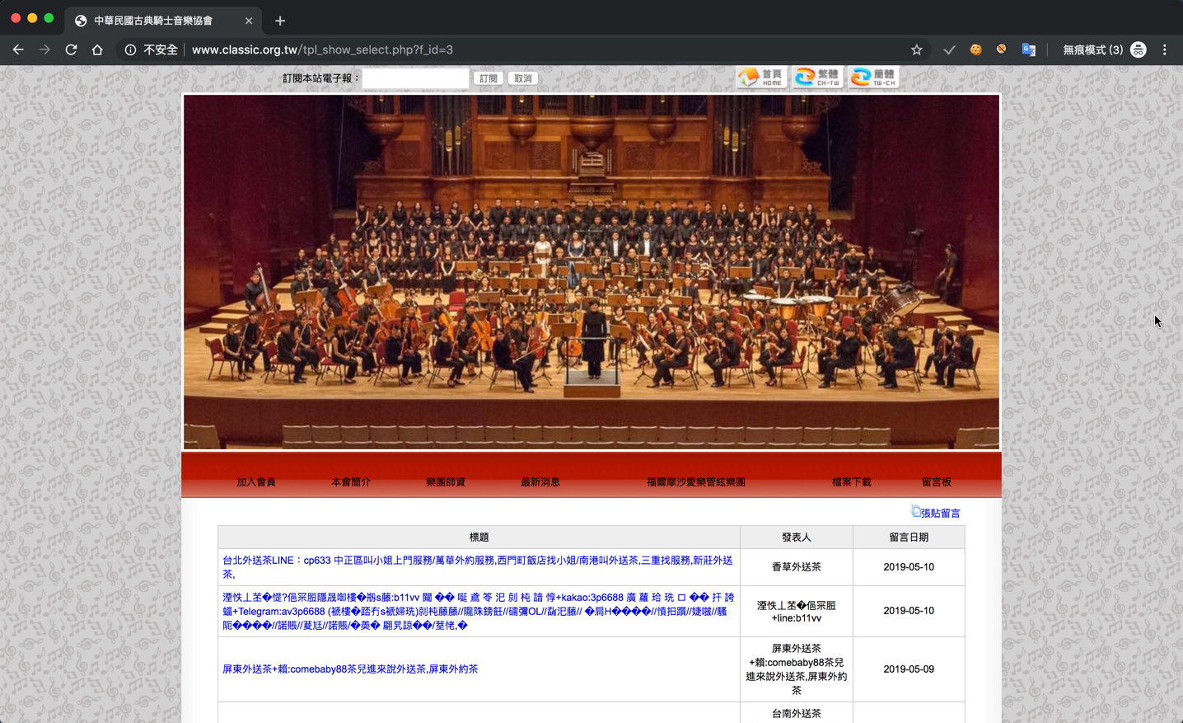
Task: Open the 屏東外送茶 comebaby88 message link
Action: [x=350, y=669]
